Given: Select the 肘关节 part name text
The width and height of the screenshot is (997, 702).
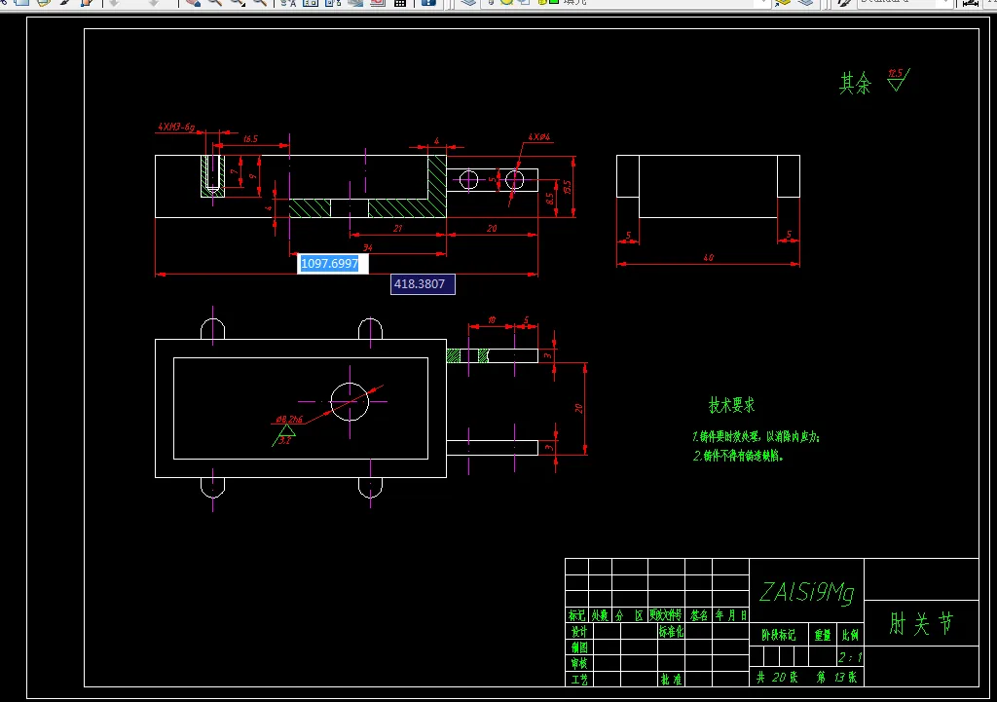Looking at the screenshot, I should click(921, 624).
